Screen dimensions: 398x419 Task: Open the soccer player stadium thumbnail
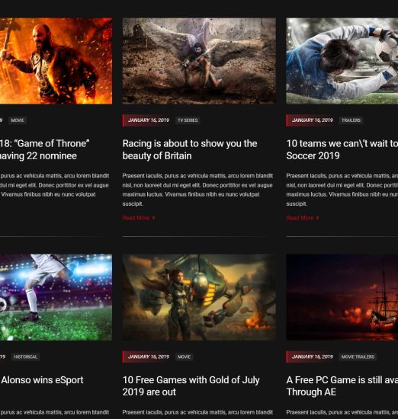point(56,297)
